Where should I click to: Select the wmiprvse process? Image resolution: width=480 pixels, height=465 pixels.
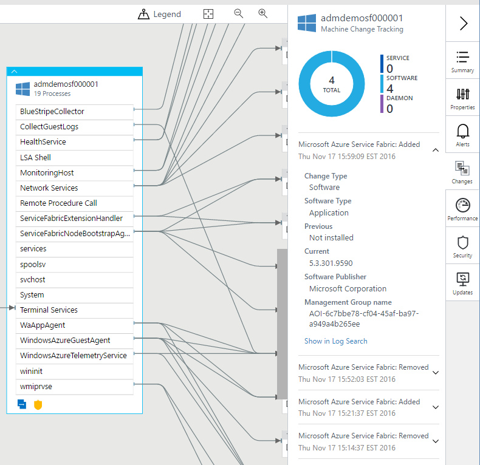coord(74,386)
